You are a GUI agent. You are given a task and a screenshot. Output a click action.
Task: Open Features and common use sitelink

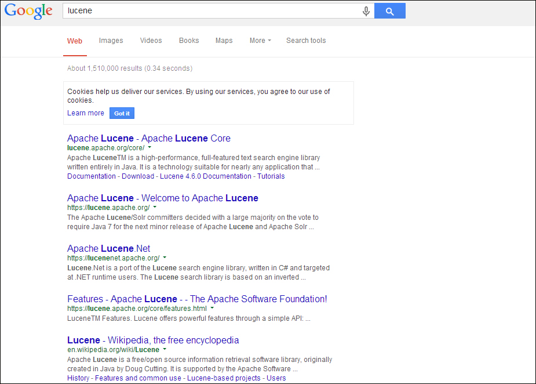tap(138, 378)
